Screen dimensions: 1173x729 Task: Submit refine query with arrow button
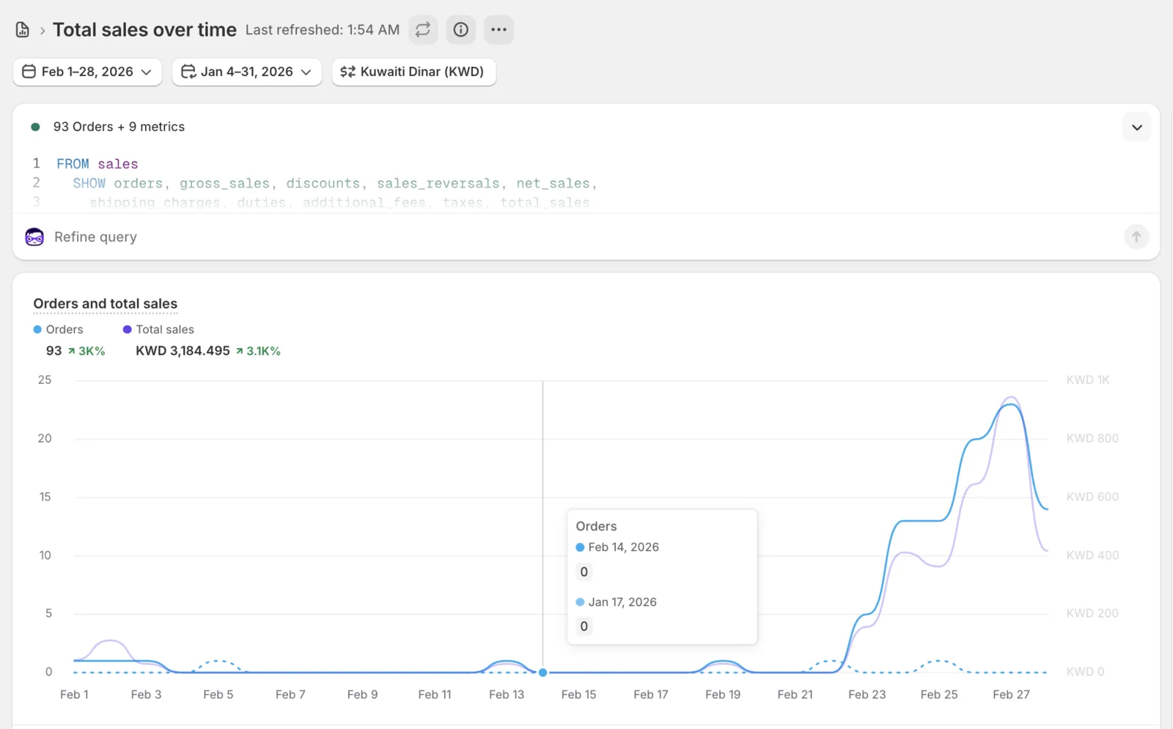point(1136,237)
